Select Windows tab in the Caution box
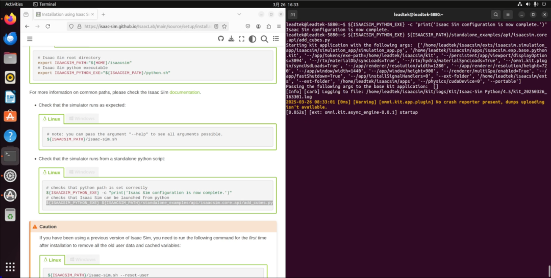 [x=83, y=260]
